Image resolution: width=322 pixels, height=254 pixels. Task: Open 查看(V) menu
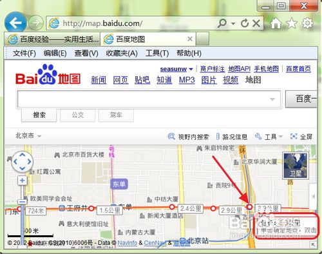tap(86, 53)
